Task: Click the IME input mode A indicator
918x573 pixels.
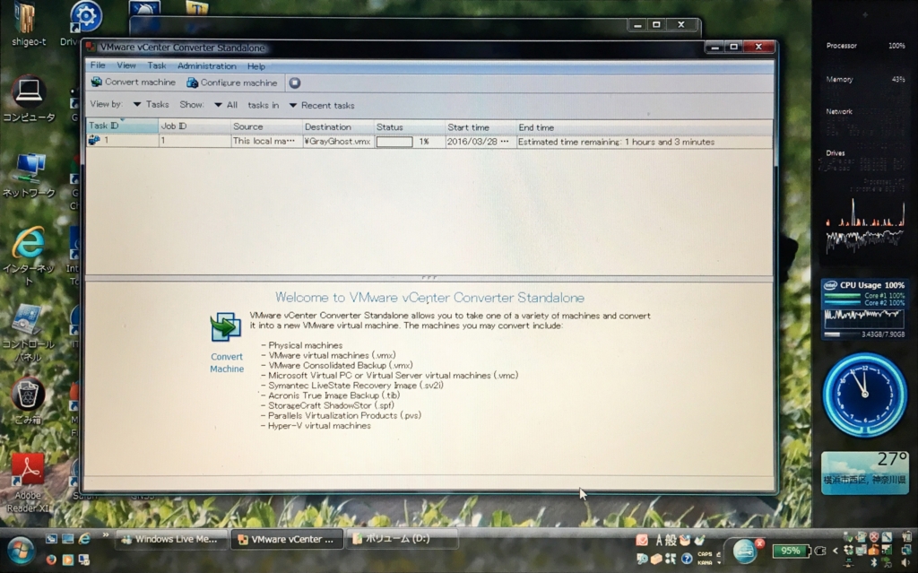Action: point(659,540)
